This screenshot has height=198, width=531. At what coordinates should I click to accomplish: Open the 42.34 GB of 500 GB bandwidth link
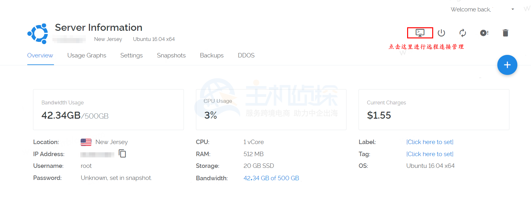click(x=271, y=178)
